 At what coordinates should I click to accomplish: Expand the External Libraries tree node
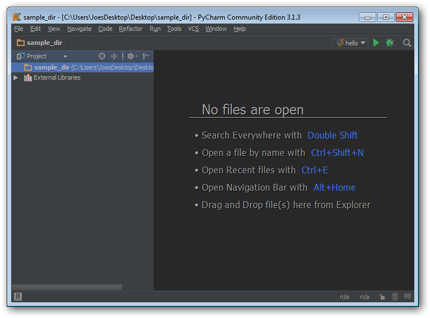[x=16, y=77]
